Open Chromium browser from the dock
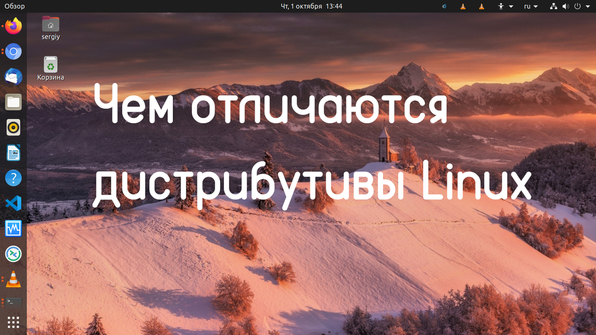Viewport: 596px width, 335px height. pyautogui.click(x=13, y=52)
